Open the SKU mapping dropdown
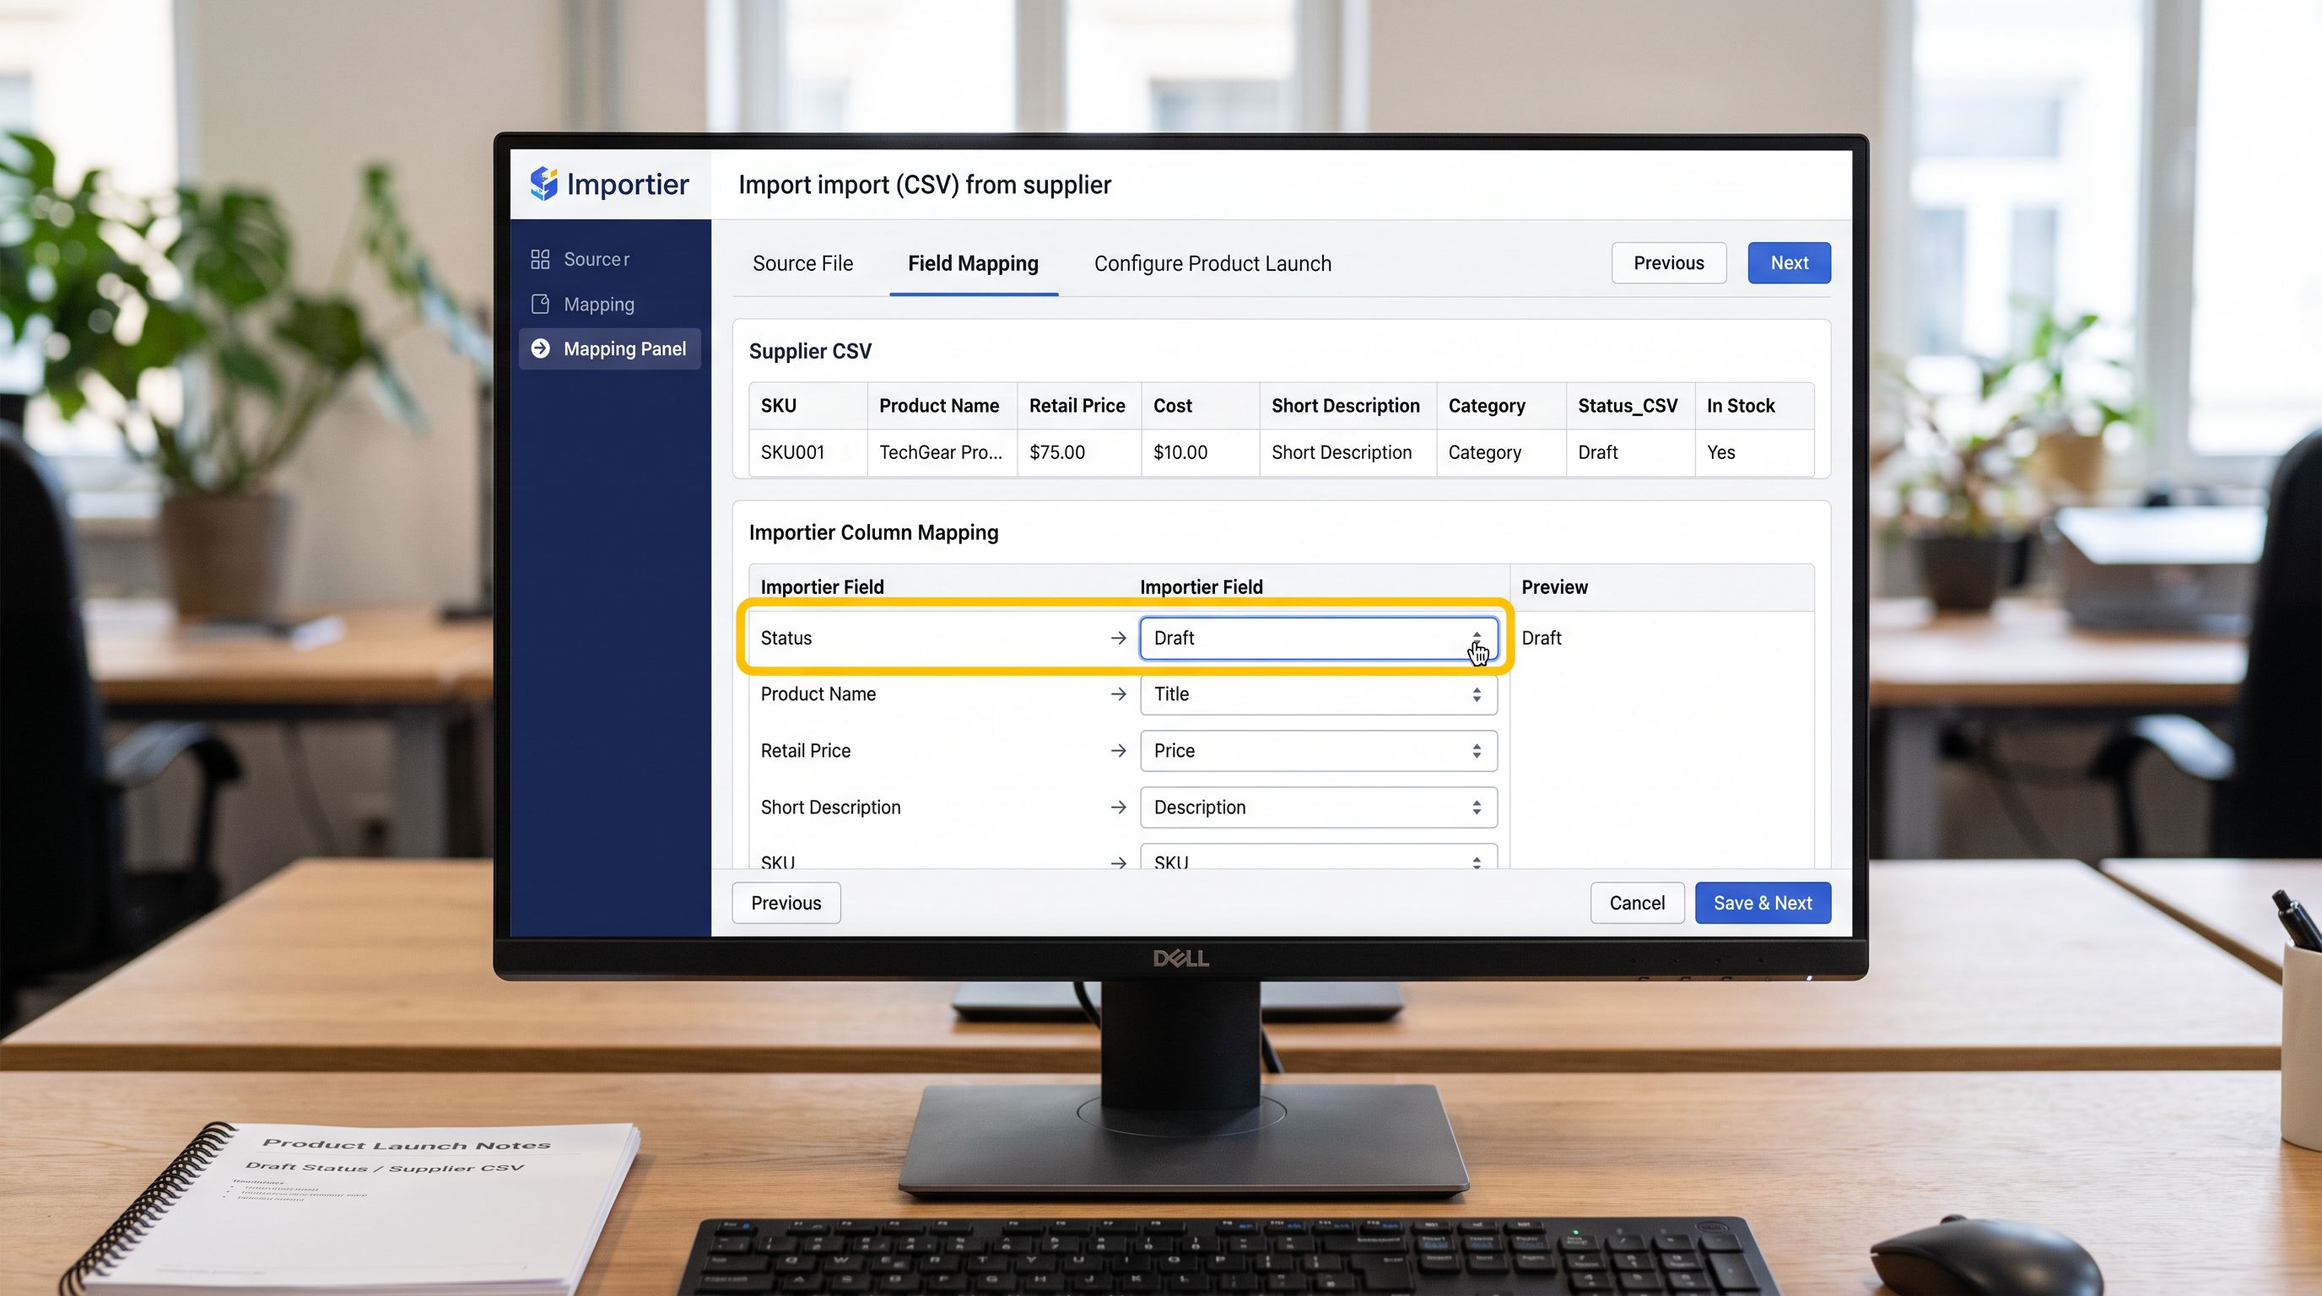This screenshot has height=1296, width=2322. tap(1318, 857)
